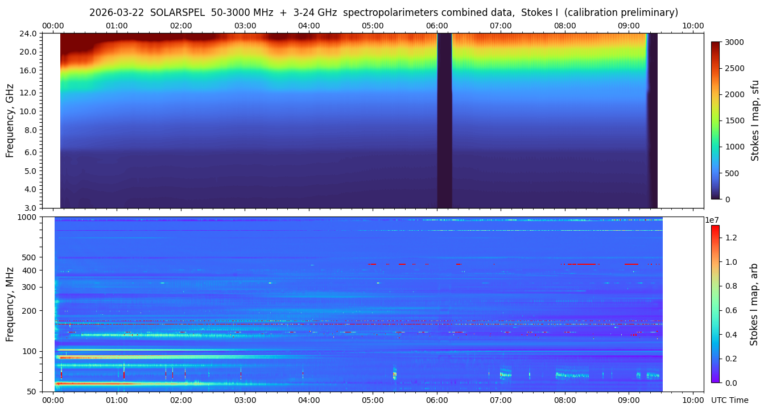Image resolution: width=768 pixels, height=412 pixels.
Task: Click the lower arb colorbar gradient
Action: 715,304
